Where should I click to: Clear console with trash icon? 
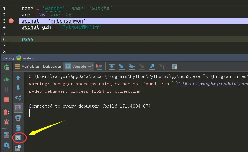(18, 128)
